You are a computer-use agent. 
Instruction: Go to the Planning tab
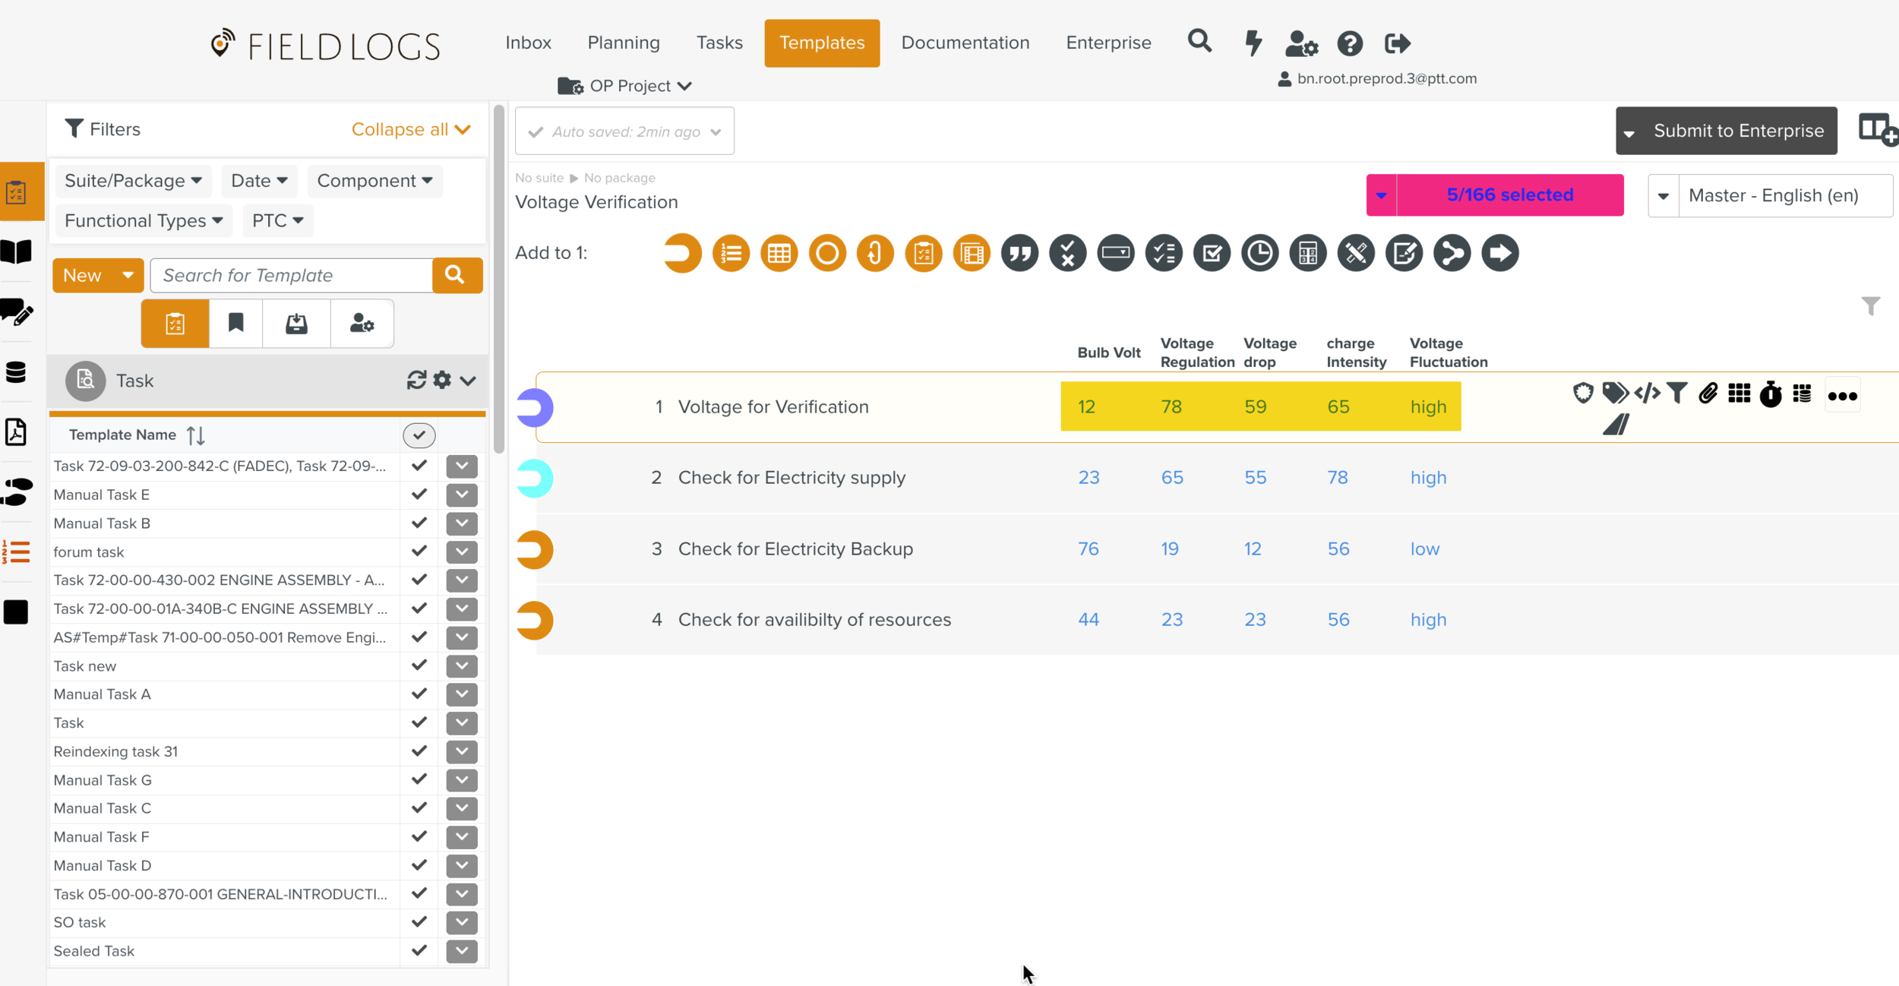click(623, 43)
